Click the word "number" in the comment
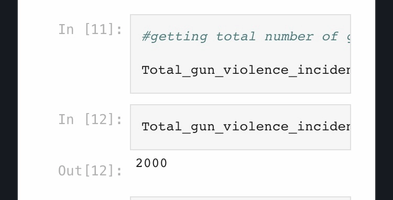 pyautogui.click(x=289, y=37)
